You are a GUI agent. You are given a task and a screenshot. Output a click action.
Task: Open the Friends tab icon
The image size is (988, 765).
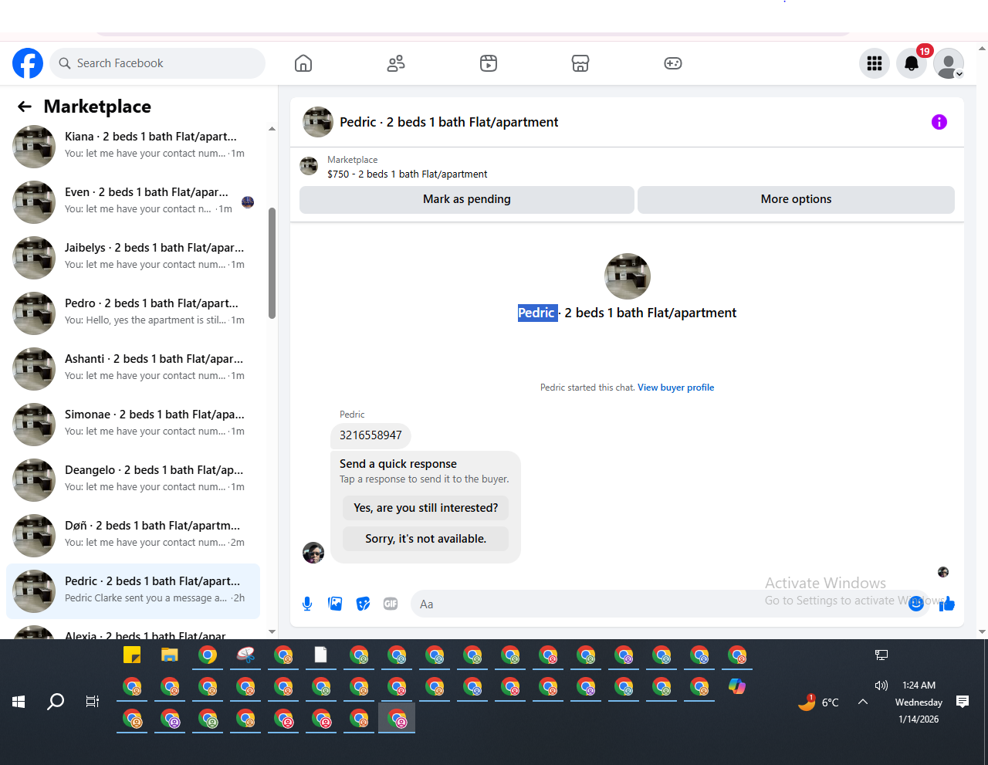point(396,63)
